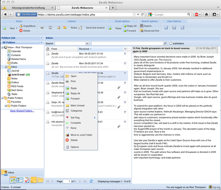This screenshot has height=190, width=221.
Task: Open the Tasks checkmark shortcut icon
Action: click(27, 180)
